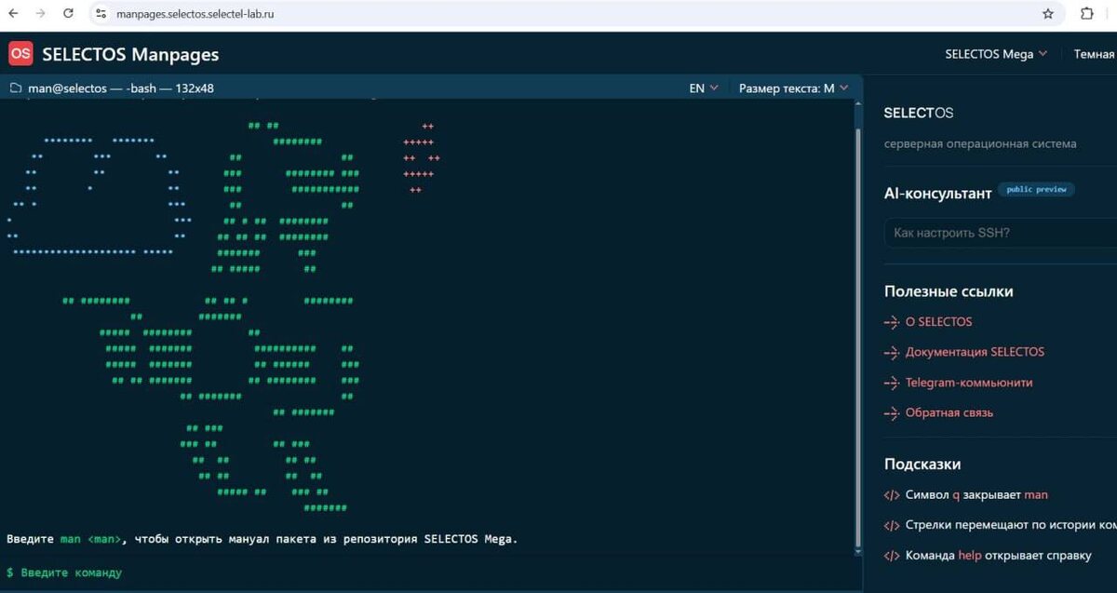The width and height of the screenshot is (1117, 593).
Task: Focus the Введите команду terminal prompt
Action: pyautogui.click(x=72, y=573)
